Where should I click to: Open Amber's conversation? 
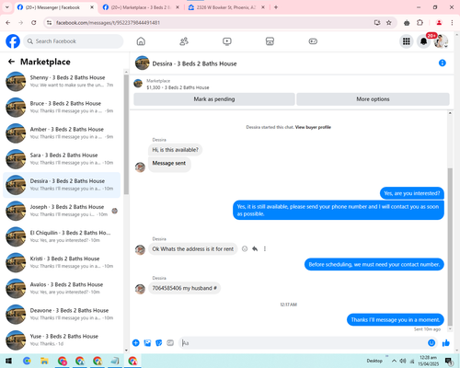[x=62, y=133]
